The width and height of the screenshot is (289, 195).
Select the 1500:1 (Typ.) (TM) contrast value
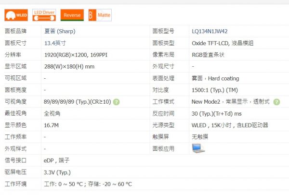[x=215, y=90]
